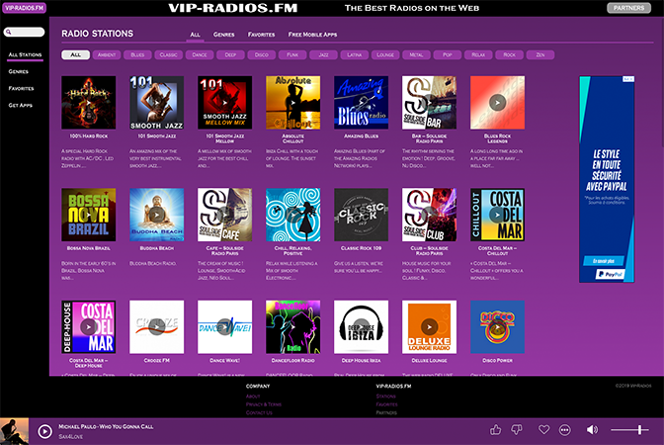Add track to favorites with heart icon
664x445 pixels.
pos(543,430)
